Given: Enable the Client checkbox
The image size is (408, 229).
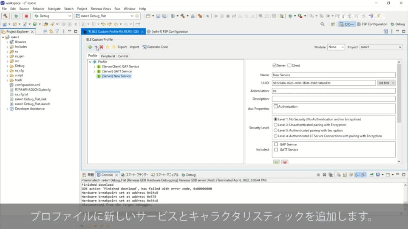Looking at the screenshot, I should click(289, 65).
